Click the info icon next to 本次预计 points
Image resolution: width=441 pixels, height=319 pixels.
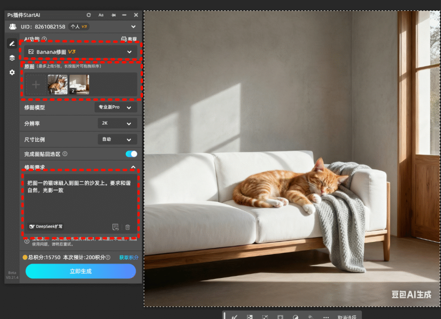(x=109, y=257)
